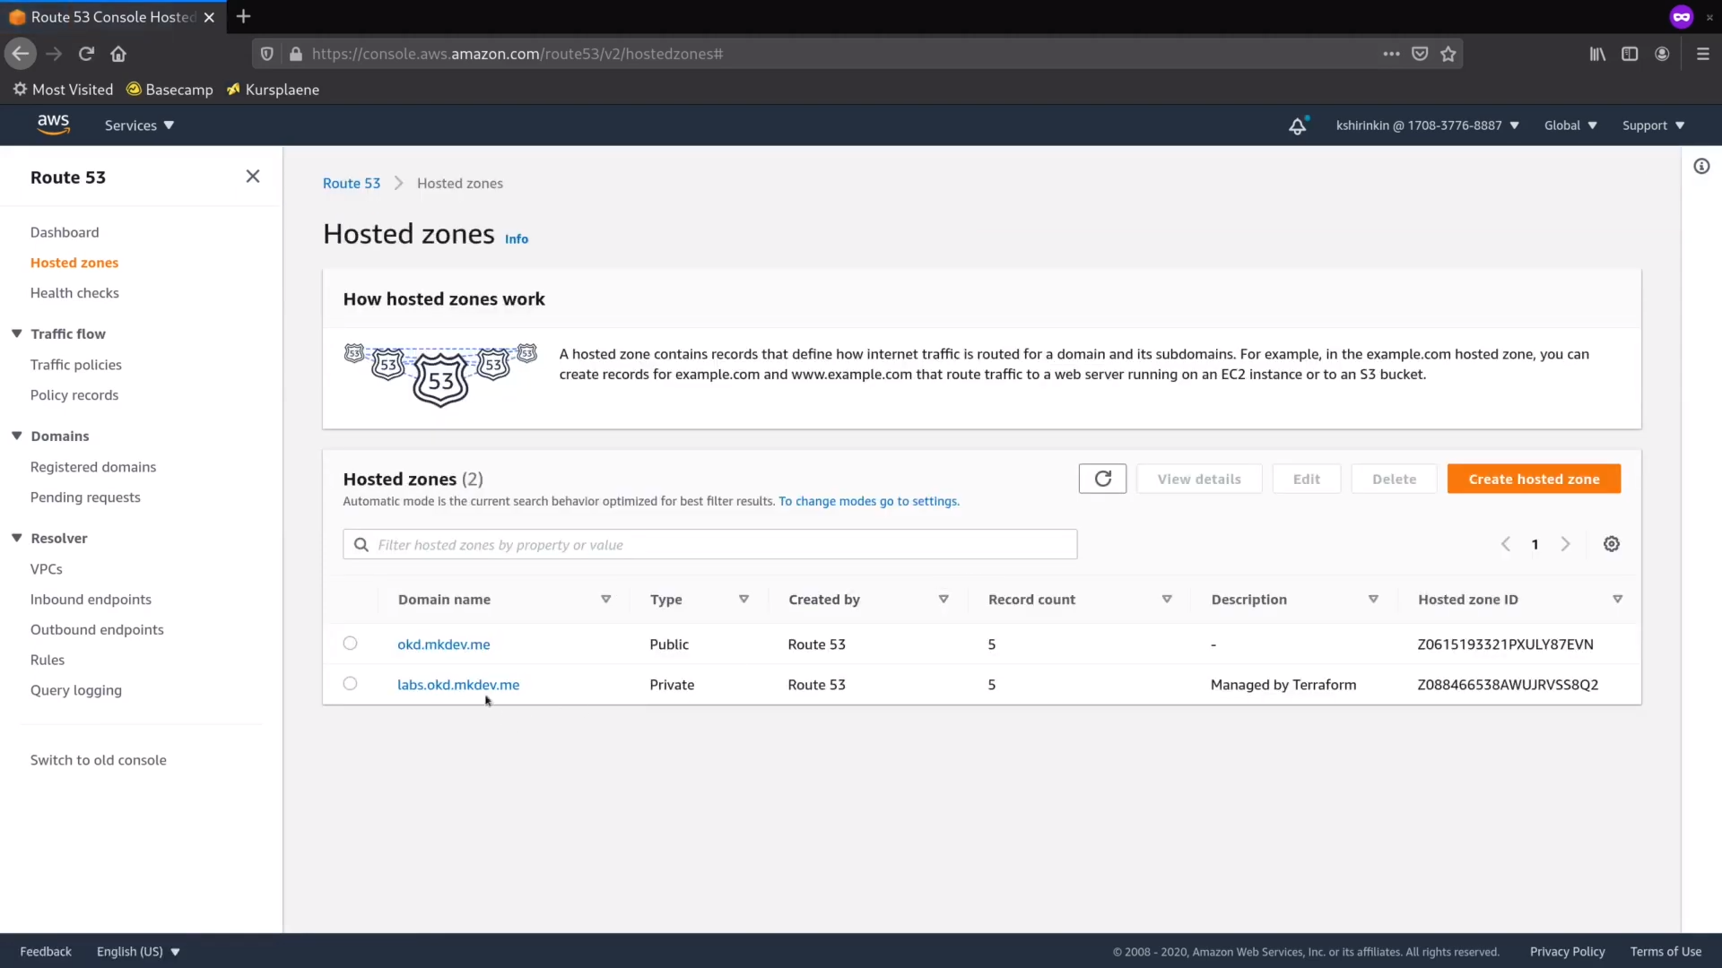The image size is (1722, 968).
Task: Open the Global region dropdown
Action: (1570, 124)
